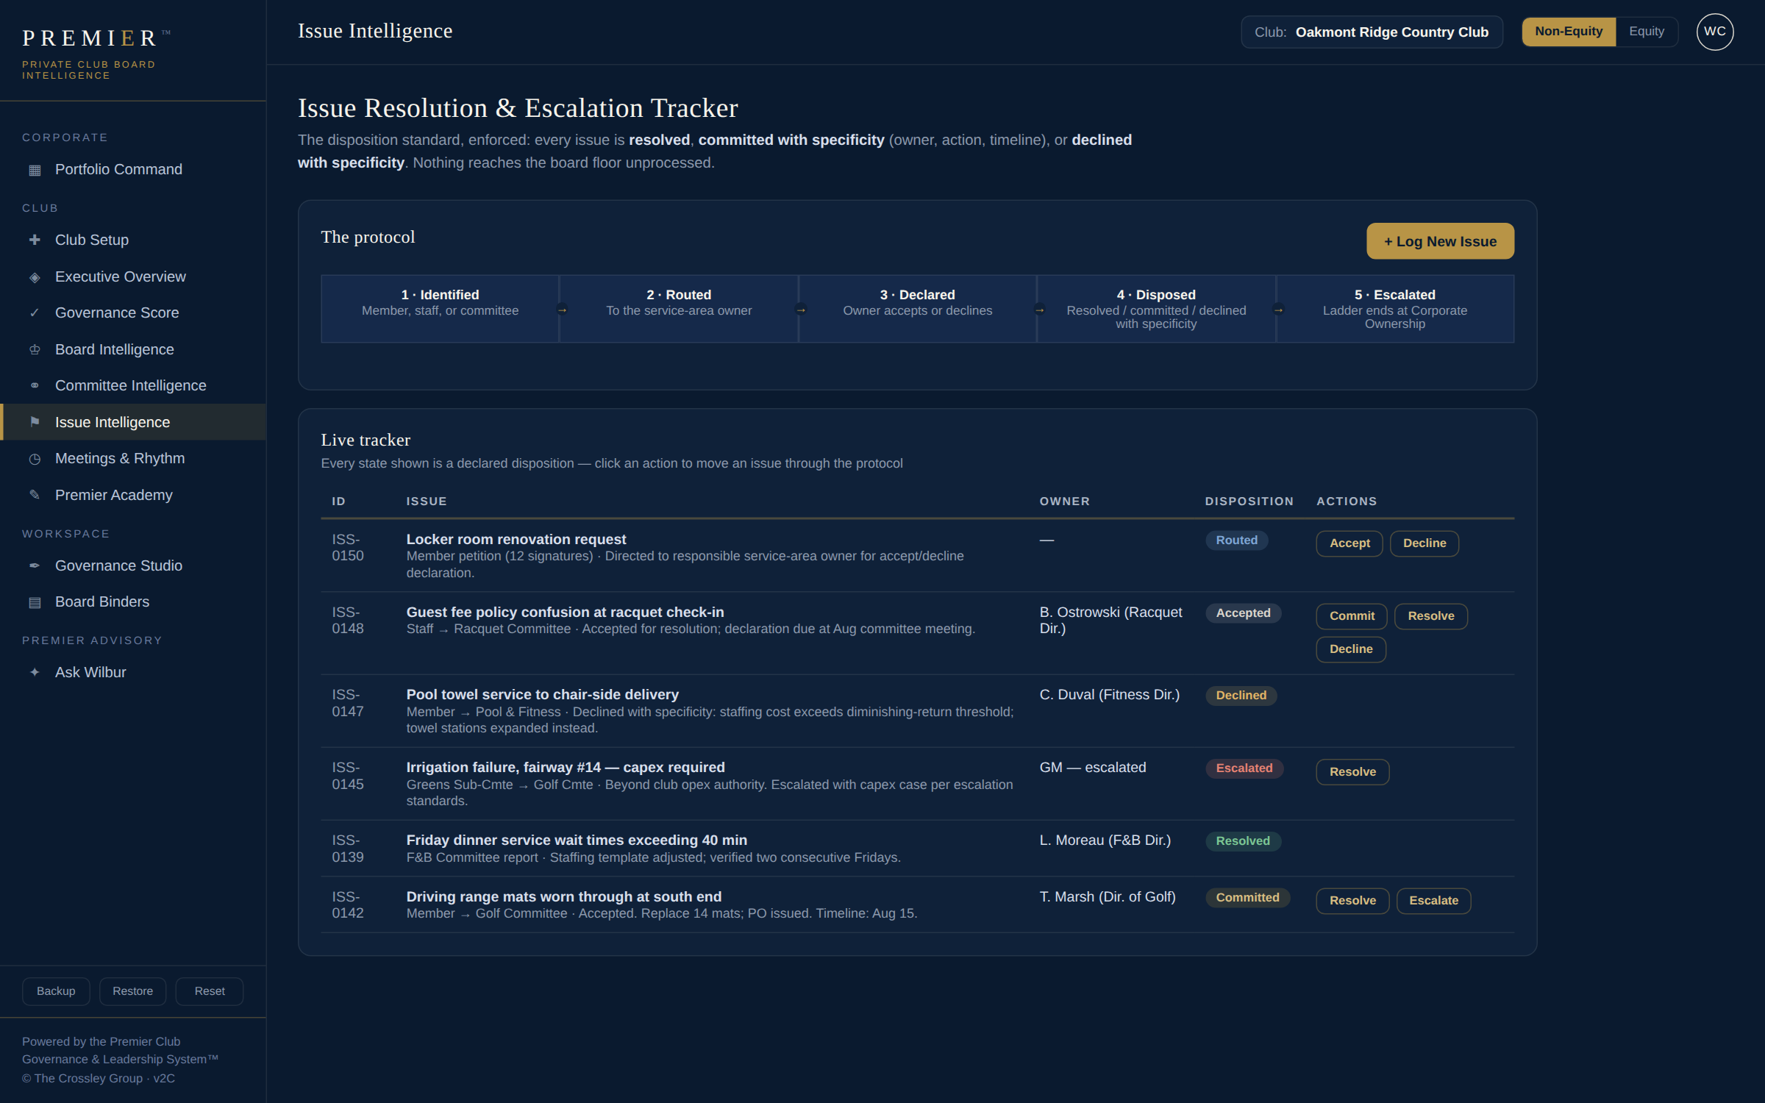Click the Committed disposition badge
The height and width of the screenshot is (1103, 1765).
(x=1247, y=898)
